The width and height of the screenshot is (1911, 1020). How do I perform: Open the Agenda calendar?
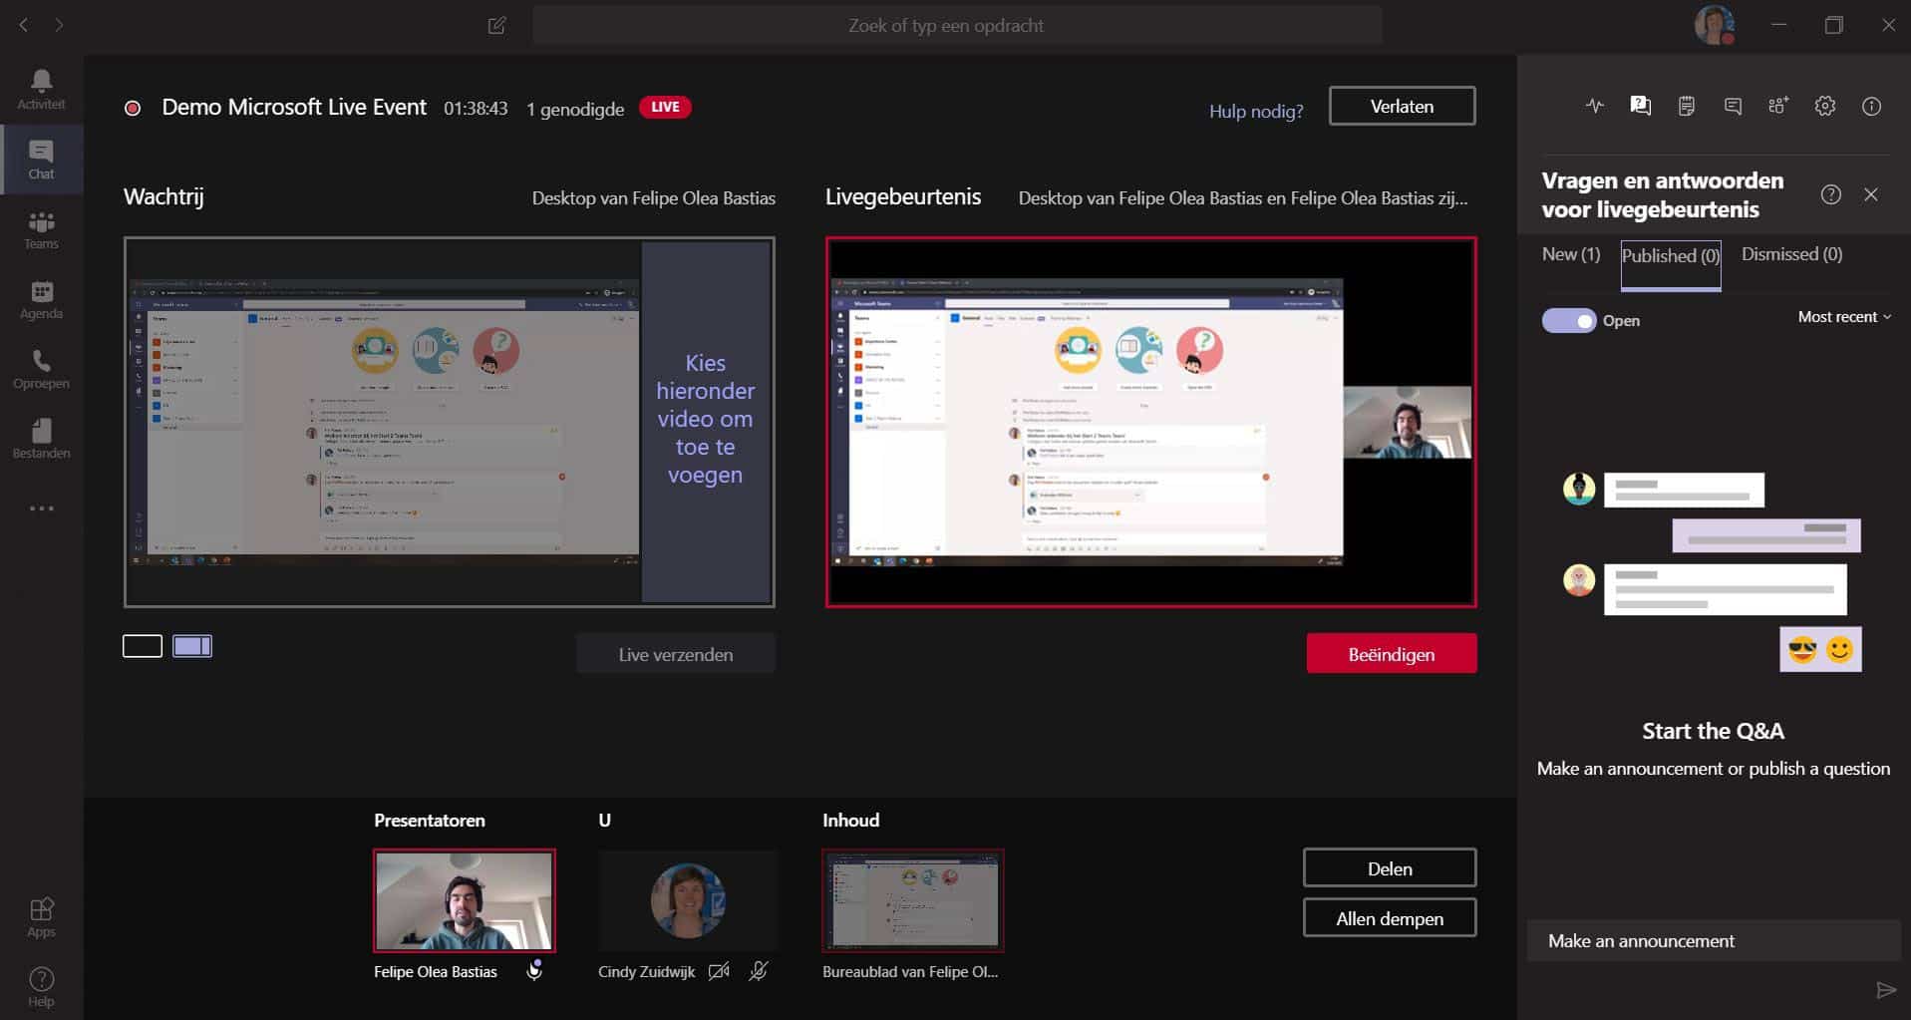[41, 299]
